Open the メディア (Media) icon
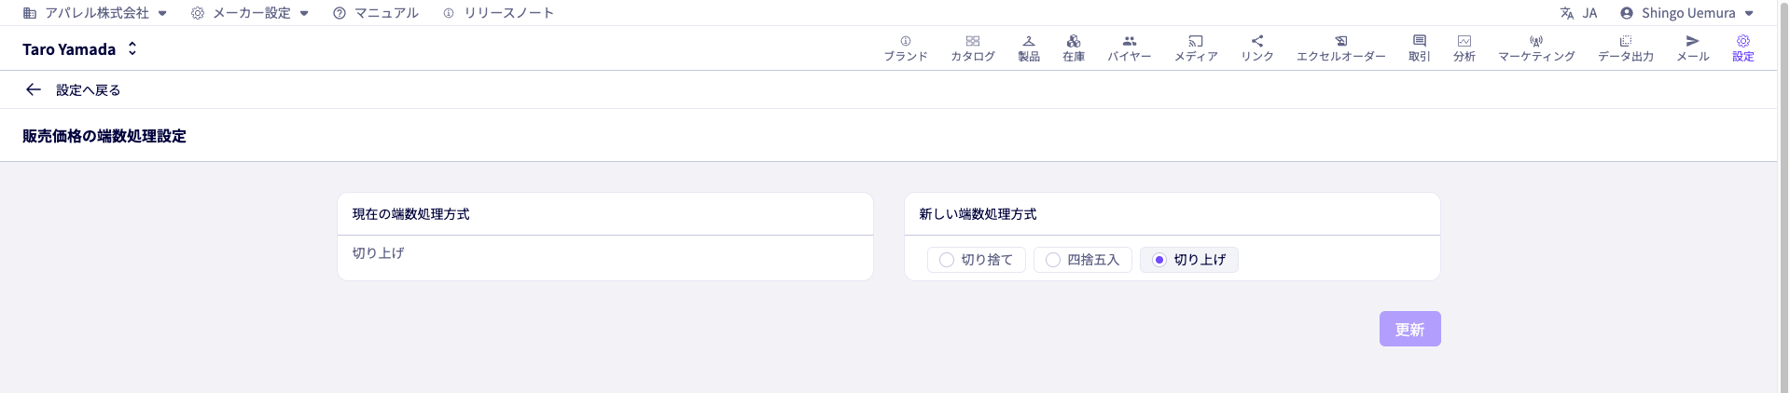The width and height of the screenshot is (1790, 393). coord(1195,42)
